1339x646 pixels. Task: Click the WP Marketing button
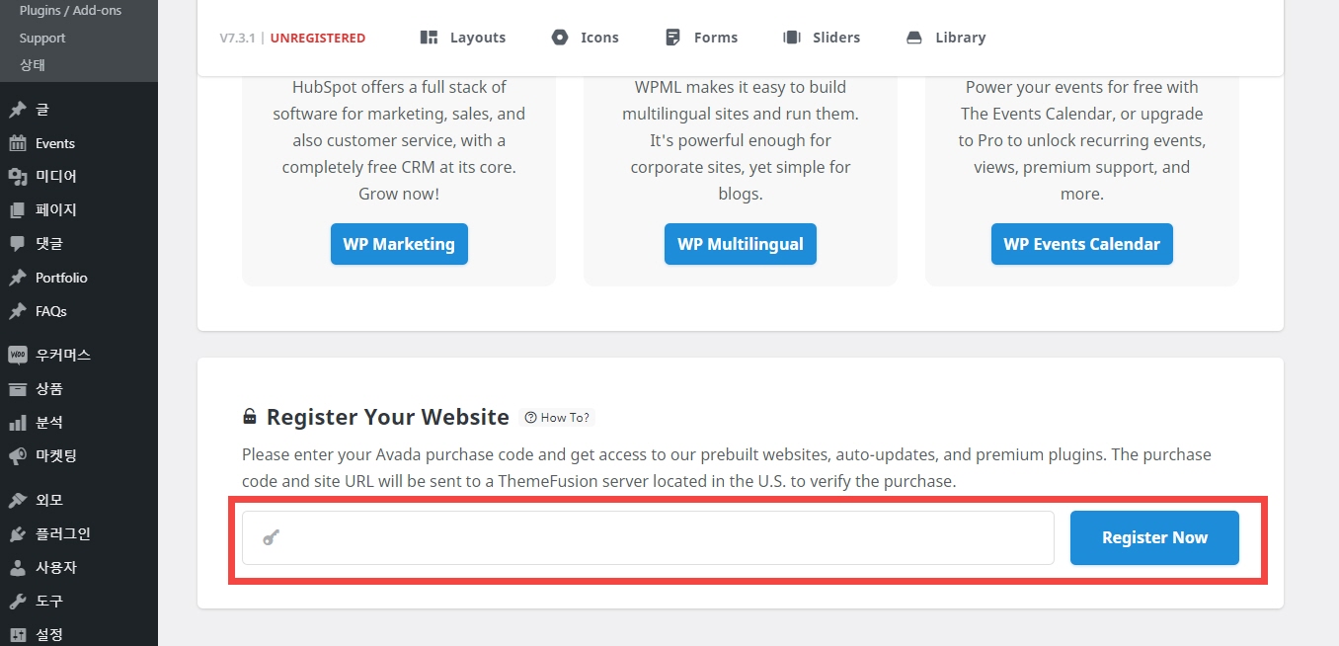pos(399,244)
